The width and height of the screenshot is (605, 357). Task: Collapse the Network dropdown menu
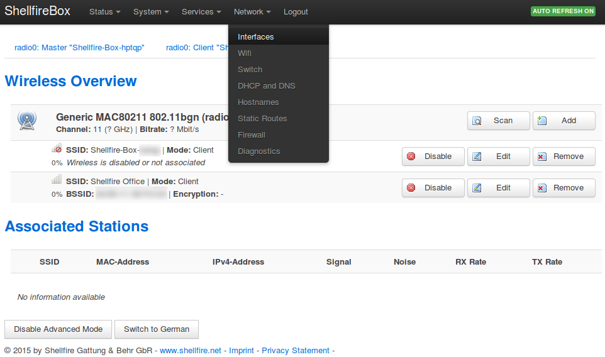(252, 11)
